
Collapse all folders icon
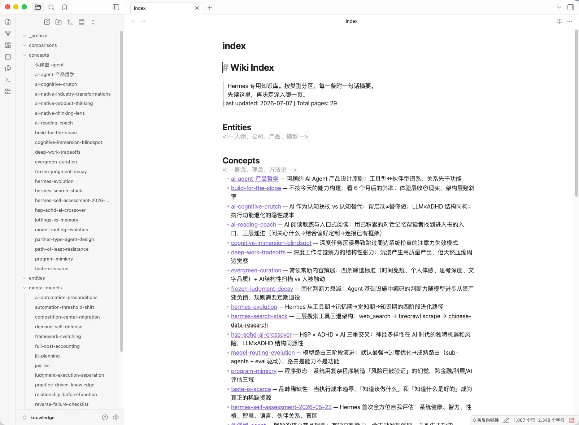93,22
